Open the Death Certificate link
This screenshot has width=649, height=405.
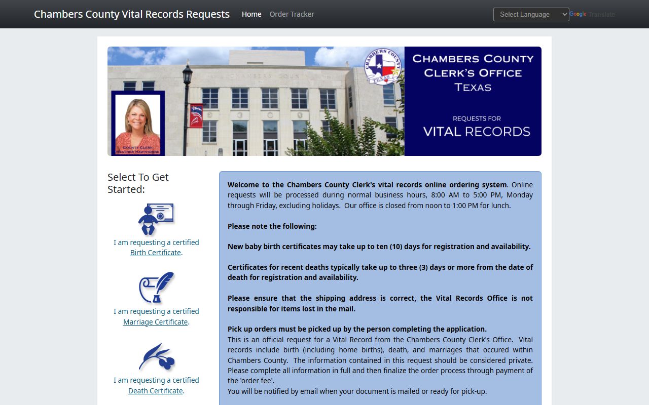[x=156, y=391]
